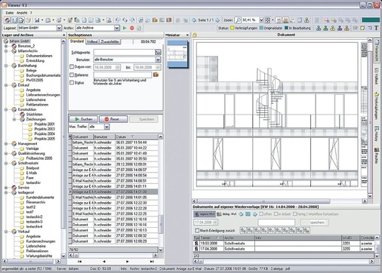
Task: Switch to the Volltext search tab
Action: click(92, 41)
